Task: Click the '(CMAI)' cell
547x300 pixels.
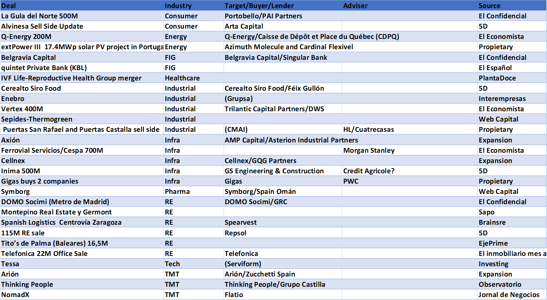Action: click(283, 129)
